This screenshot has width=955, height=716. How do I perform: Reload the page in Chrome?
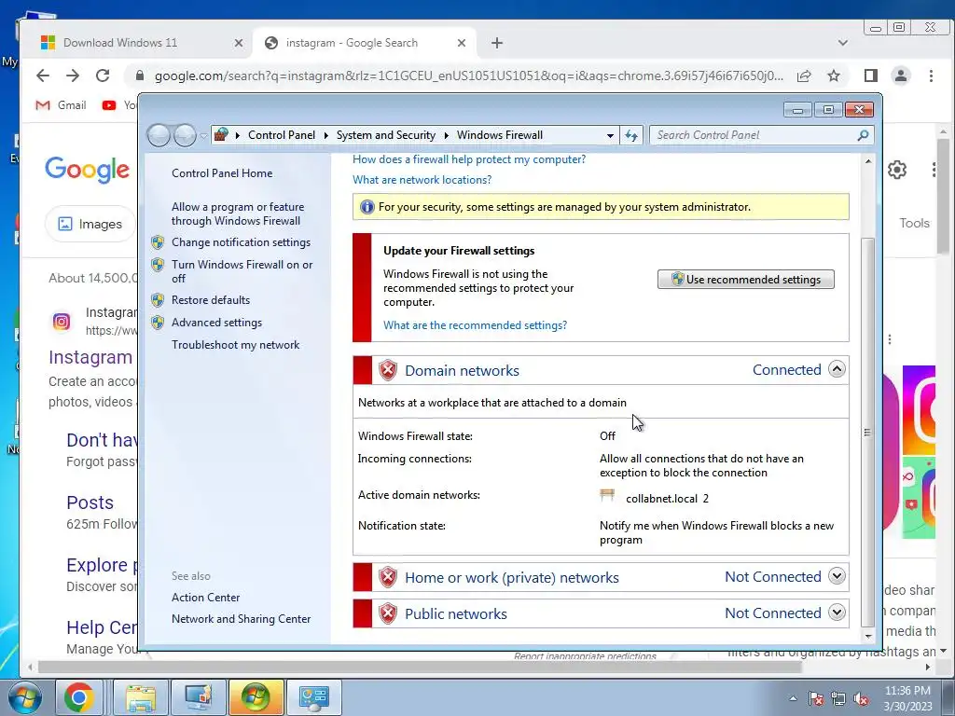[103, 76]
